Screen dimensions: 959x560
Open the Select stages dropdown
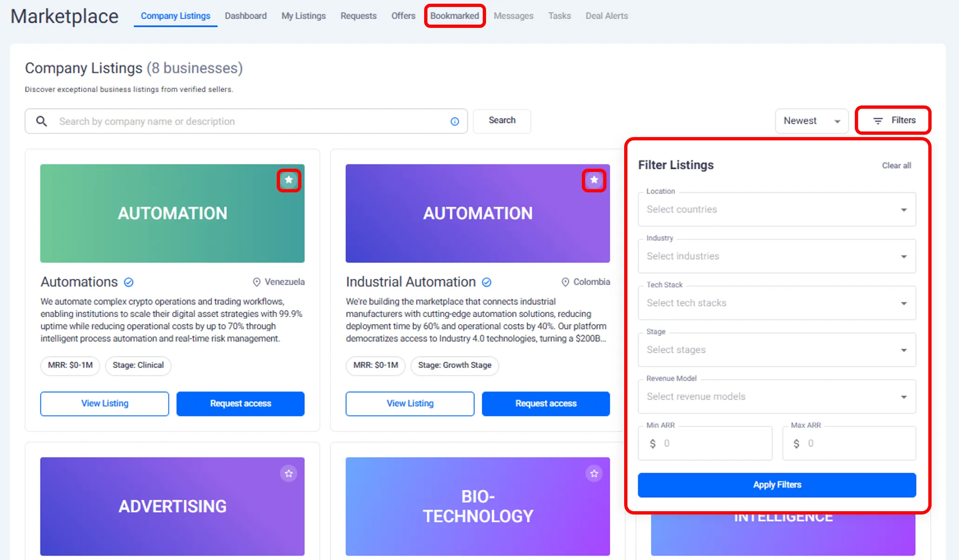click(x=777, y=350)
